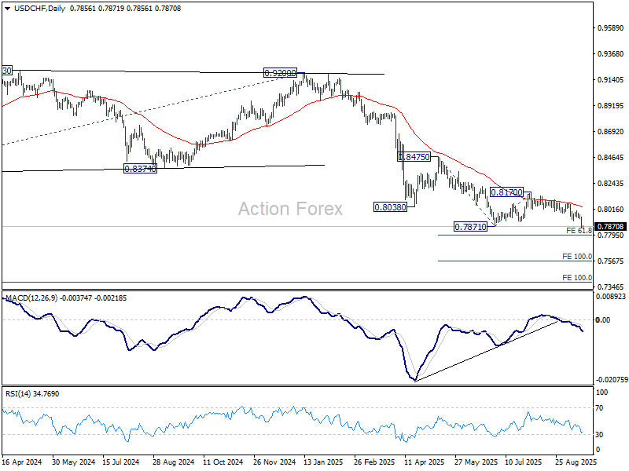Click the RSI 70 overbought axis level
Screen dimensions: 629x471
(x=599, y=408)
